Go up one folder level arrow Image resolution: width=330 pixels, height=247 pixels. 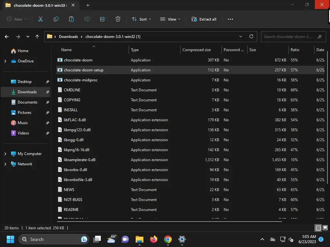(37, 37)
